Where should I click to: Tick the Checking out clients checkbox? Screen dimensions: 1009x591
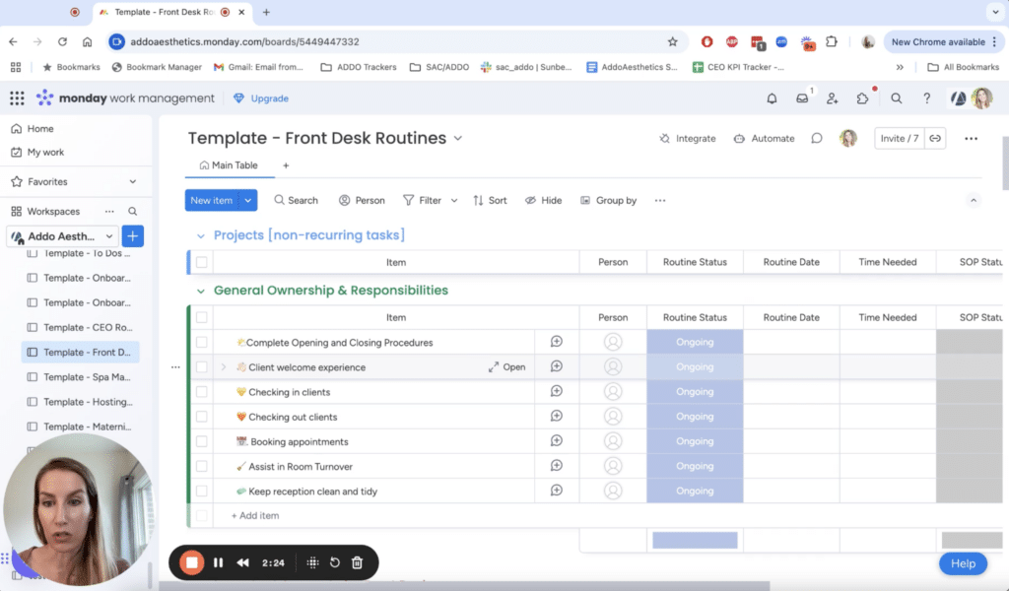[202, 417]
